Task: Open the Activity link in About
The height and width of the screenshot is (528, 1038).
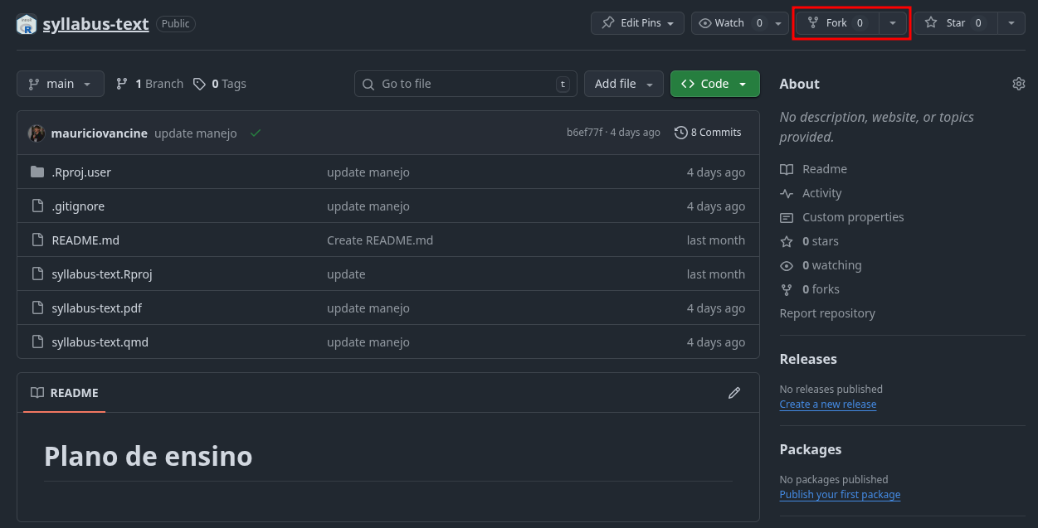Action: pyautogui.click(x=821, y=193)
